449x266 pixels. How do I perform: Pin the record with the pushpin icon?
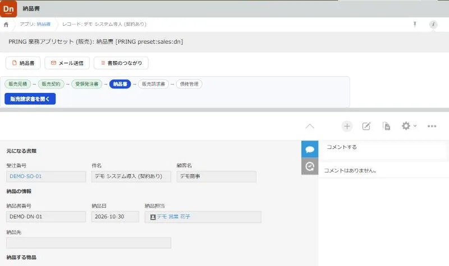click(x=415, y=24)
